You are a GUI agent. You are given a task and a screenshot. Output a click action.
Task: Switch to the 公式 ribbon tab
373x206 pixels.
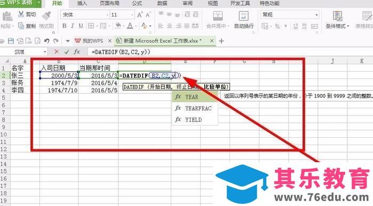[x=137, y=3]
